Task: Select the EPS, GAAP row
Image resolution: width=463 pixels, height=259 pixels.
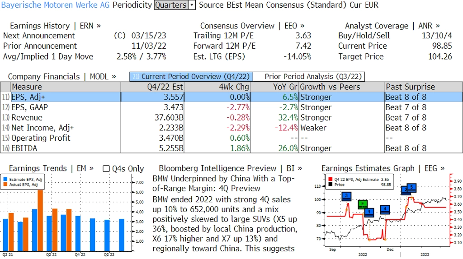Action: coord(231,107)
